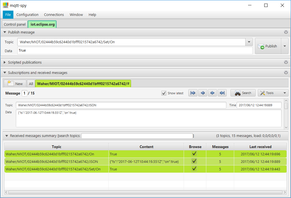Click the summary text showing 3 topics, 15 messages
The width and height of the screenshot is (291, 198).
248,136
